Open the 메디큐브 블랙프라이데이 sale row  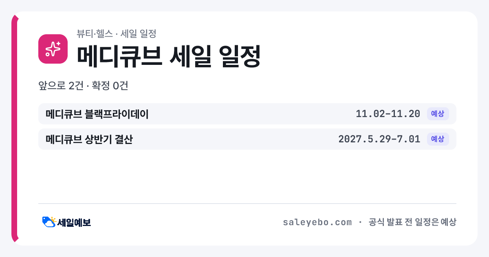click(x=247, y=114)
